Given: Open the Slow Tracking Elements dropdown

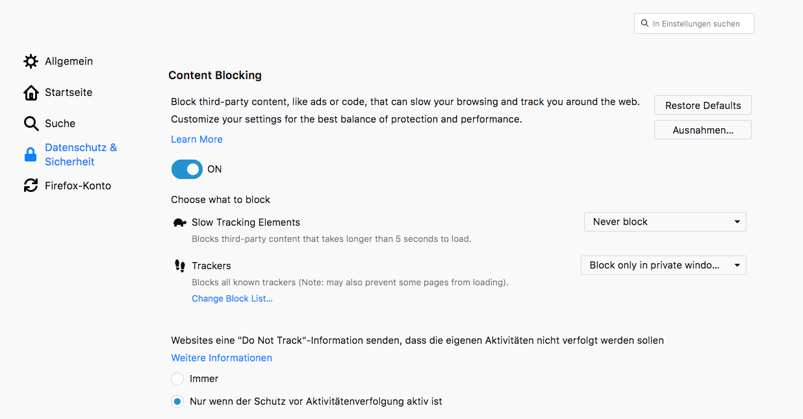Looking at the screenshot, I should point(665,222).
